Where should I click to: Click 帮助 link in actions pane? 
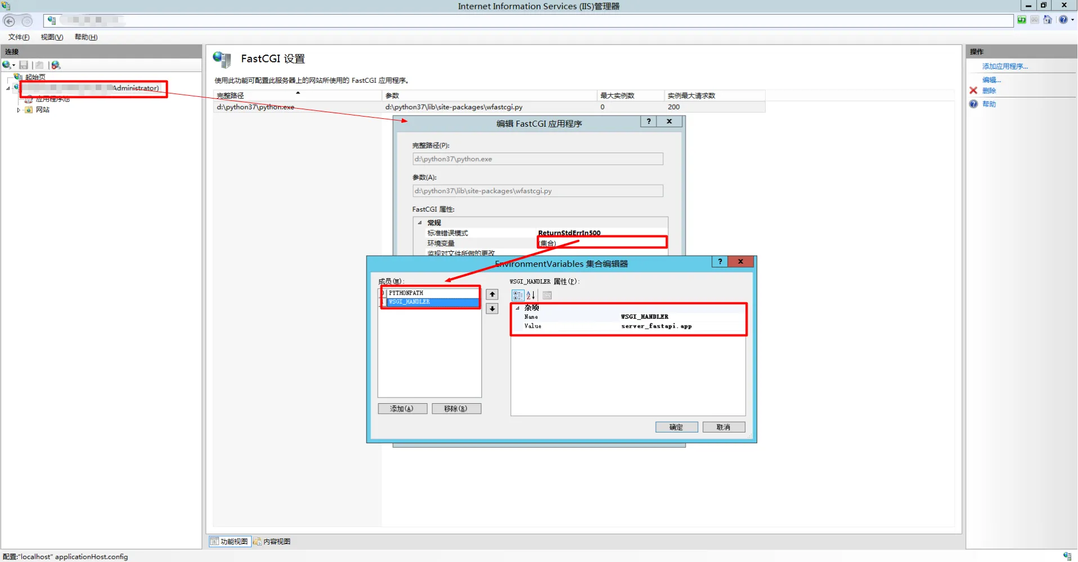point(989,104)
